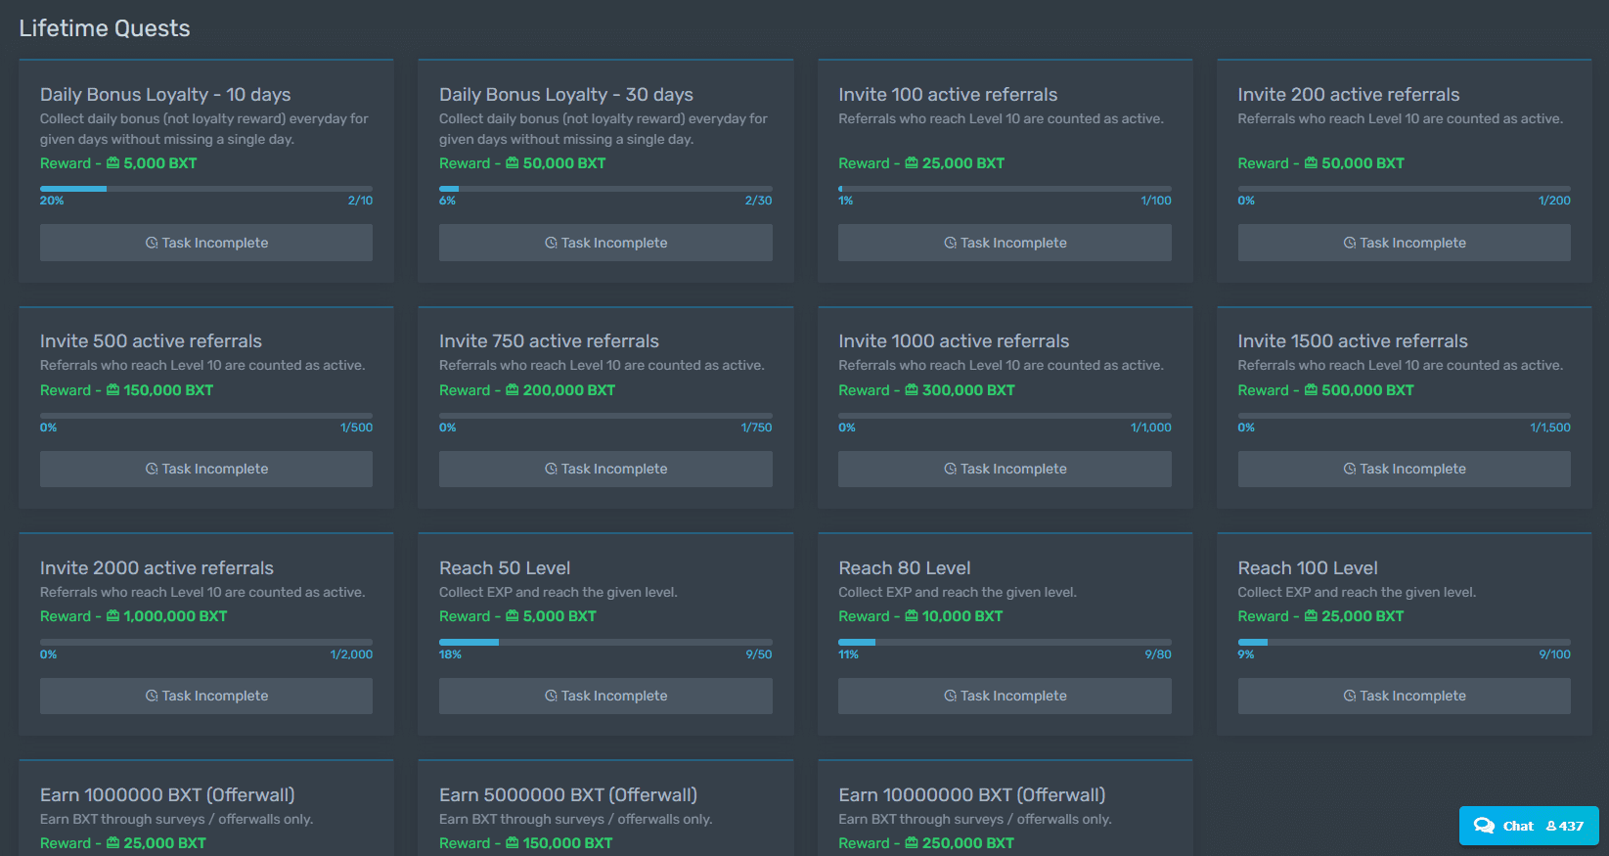
Task: Open the Chat widget button
Action: pyautogui.click(x=1529, y=826)
